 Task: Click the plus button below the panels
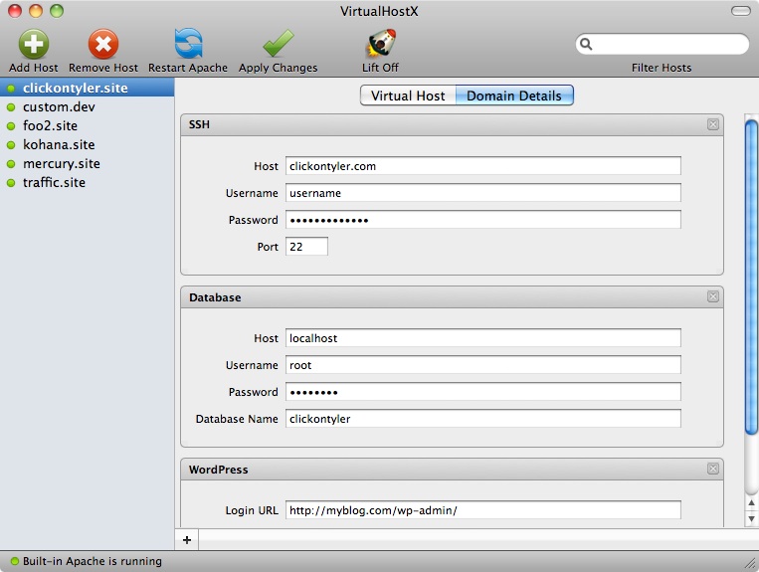187,539
